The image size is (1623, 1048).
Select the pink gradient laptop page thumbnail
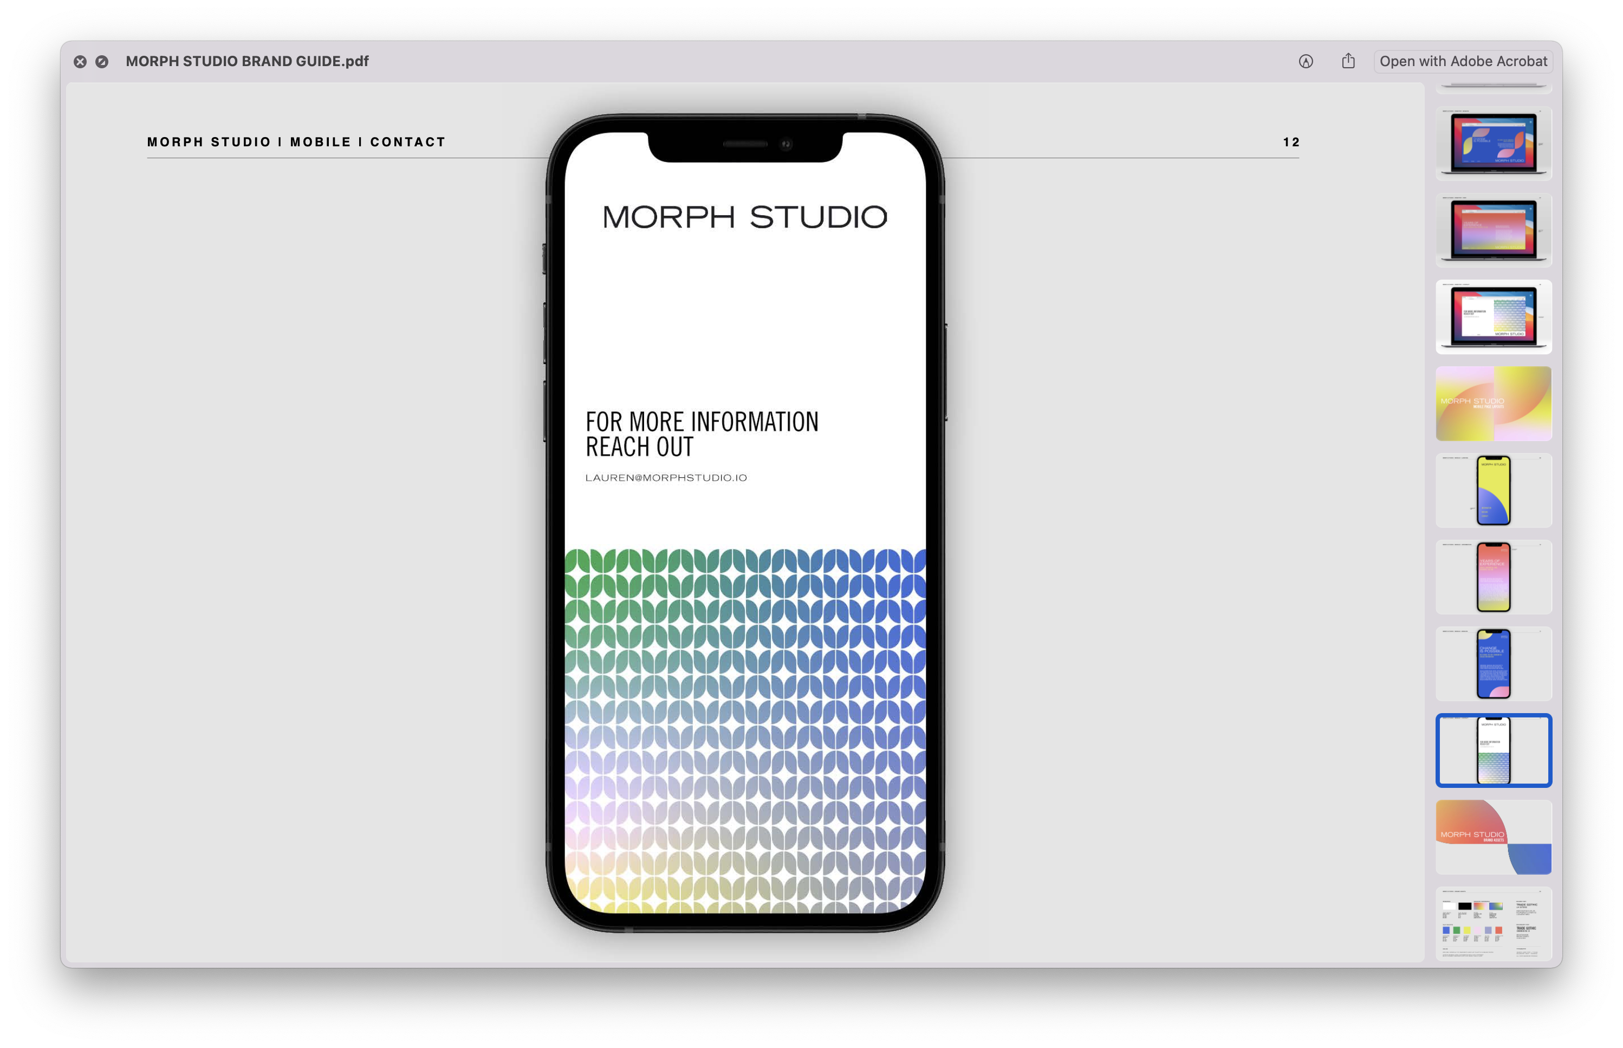[1493, 230]
